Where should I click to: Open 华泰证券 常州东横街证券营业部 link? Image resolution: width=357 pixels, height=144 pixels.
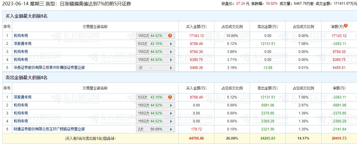49,68
